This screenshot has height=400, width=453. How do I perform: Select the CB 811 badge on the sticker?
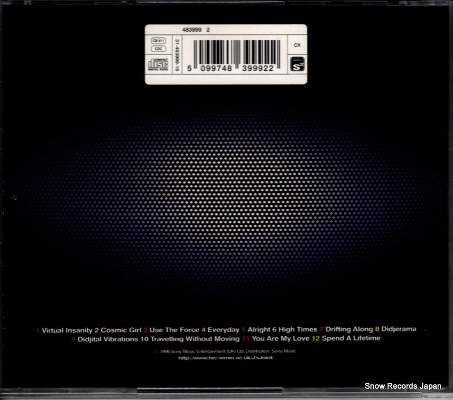point(159,41)
